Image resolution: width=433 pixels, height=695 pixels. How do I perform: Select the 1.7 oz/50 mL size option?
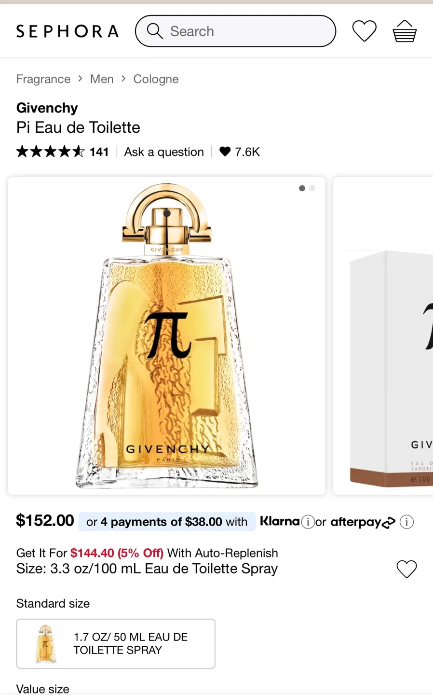coord(116,643)
